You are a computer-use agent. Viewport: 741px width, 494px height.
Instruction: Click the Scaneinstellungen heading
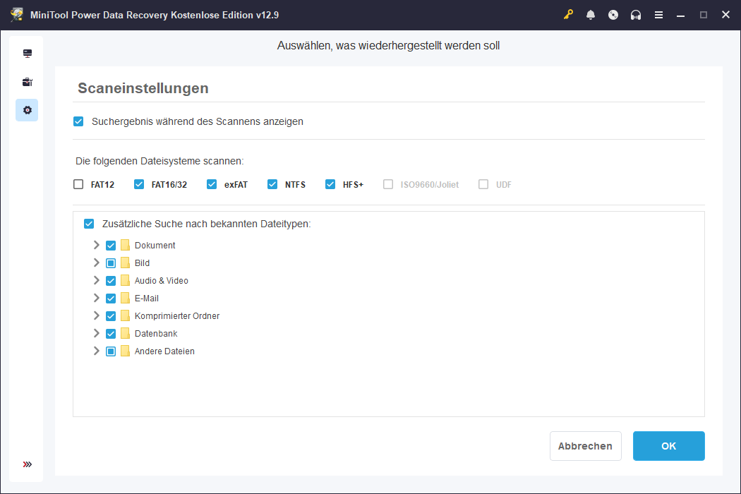point(143,88)
